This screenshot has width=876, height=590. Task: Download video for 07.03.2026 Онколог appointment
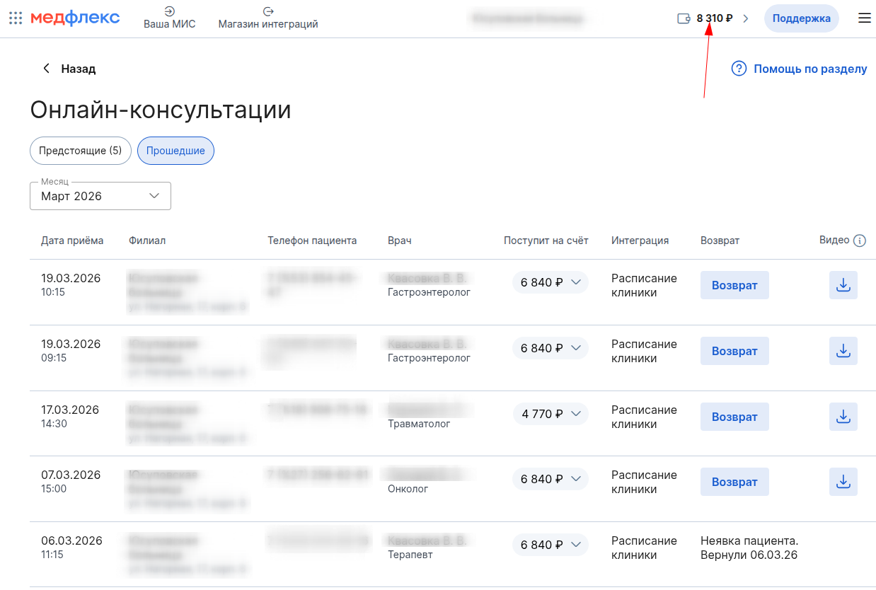(x=843, y=482)
